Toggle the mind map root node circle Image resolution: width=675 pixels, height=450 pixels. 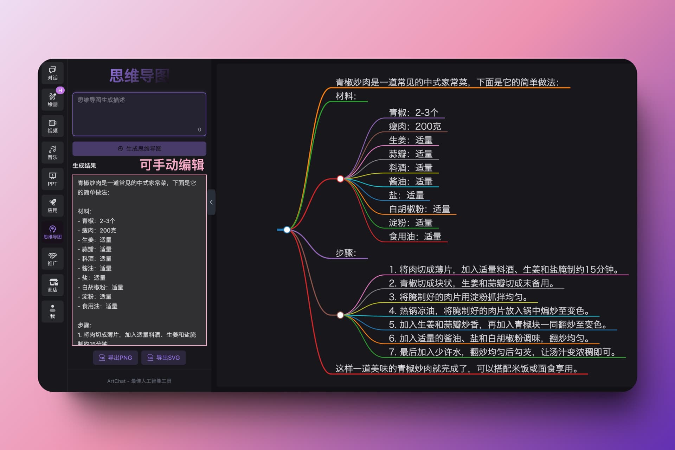[x=287, y=230]
